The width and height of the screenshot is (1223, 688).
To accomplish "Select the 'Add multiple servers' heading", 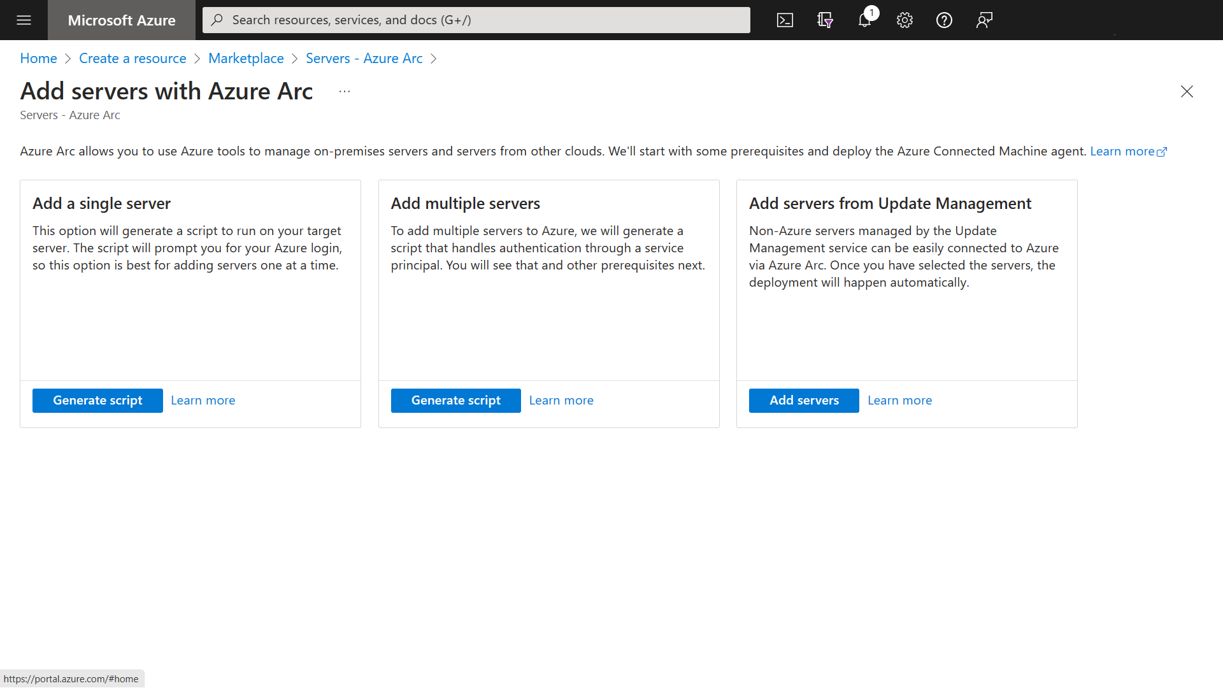I will 466,203.
